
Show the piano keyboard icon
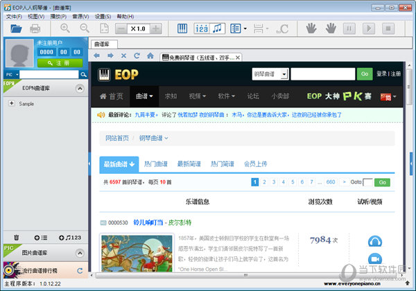click(x=182, y=28)
